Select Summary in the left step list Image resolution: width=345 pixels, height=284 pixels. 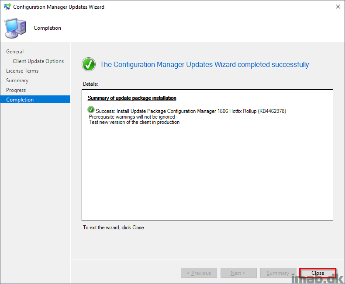(x=17, y=81)
